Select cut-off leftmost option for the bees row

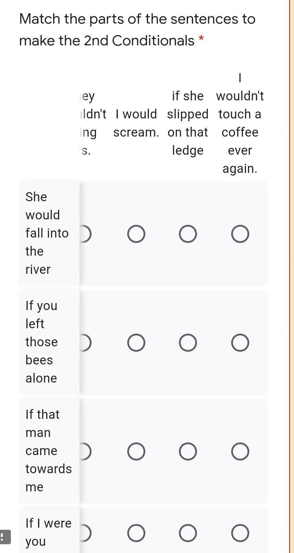(85, 343)
